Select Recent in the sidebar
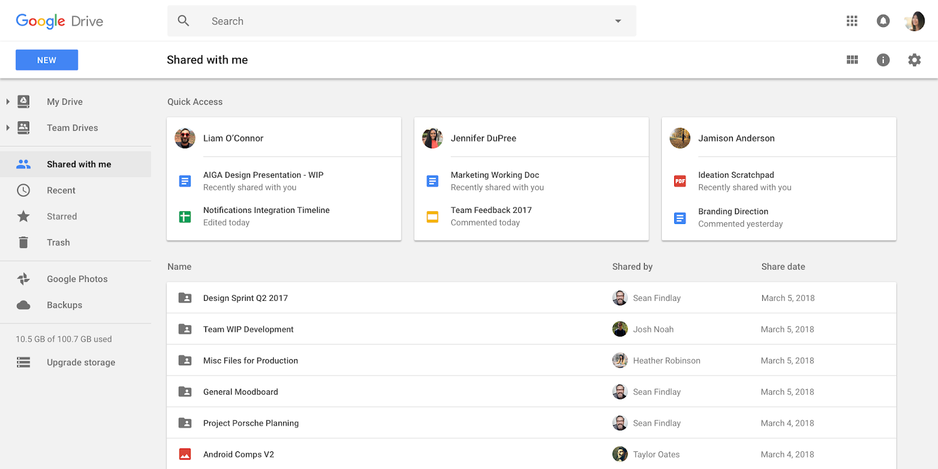The image size is (938, 469). point(61,191)
